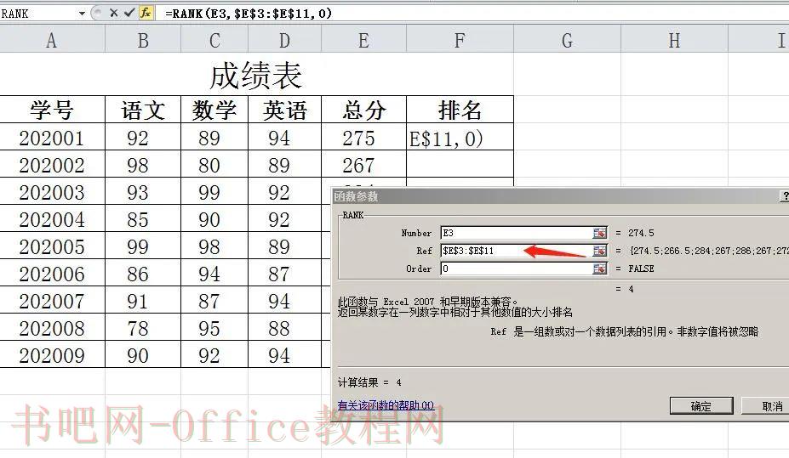Click 数学 score 99 for 202003

click(214, 191)
